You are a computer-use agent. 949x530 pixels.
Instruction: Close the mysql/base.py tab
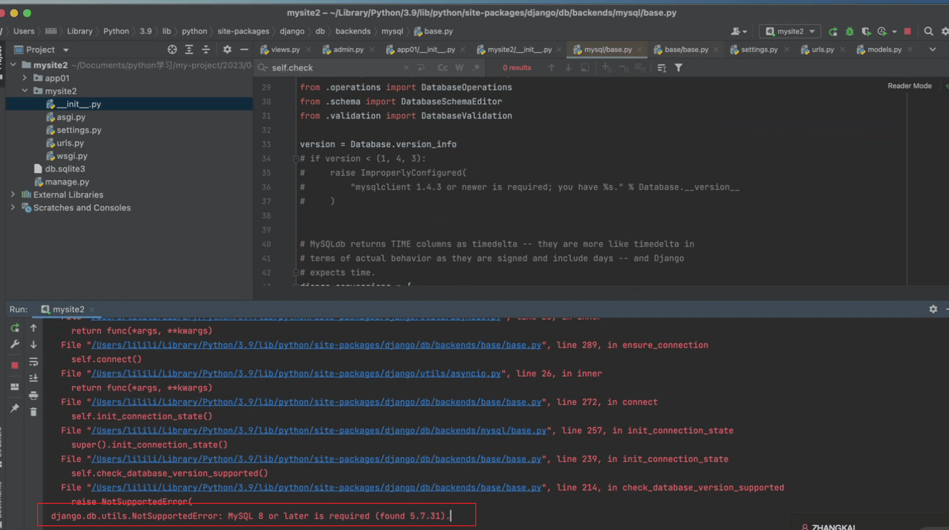(640, 49)
